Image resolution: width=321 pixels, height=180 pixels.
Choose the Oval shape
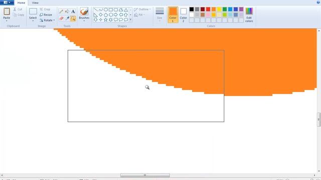(106, 9)
